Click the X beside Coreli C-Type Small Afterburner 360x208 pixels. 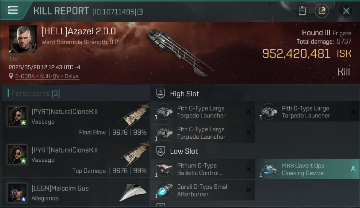tap(249, 190)
